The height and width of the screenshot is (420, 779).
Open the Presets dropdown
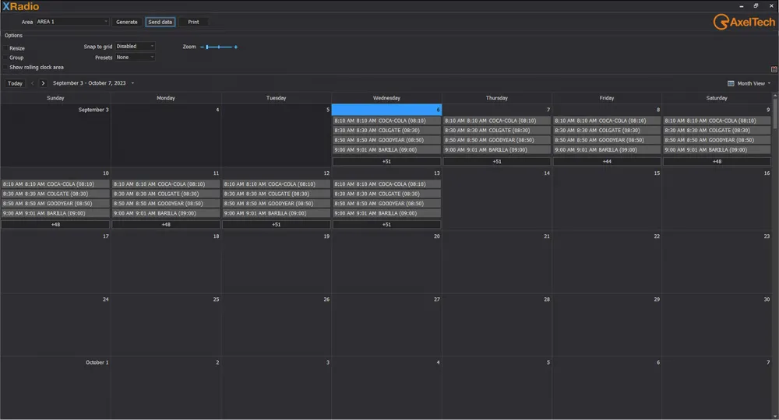tap(136, 58)
